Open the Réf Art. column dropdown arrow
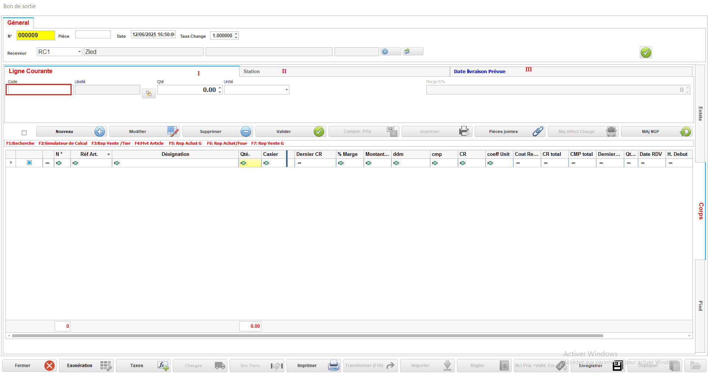The width and height of the screenshot is (708, 373). (109, 154)
